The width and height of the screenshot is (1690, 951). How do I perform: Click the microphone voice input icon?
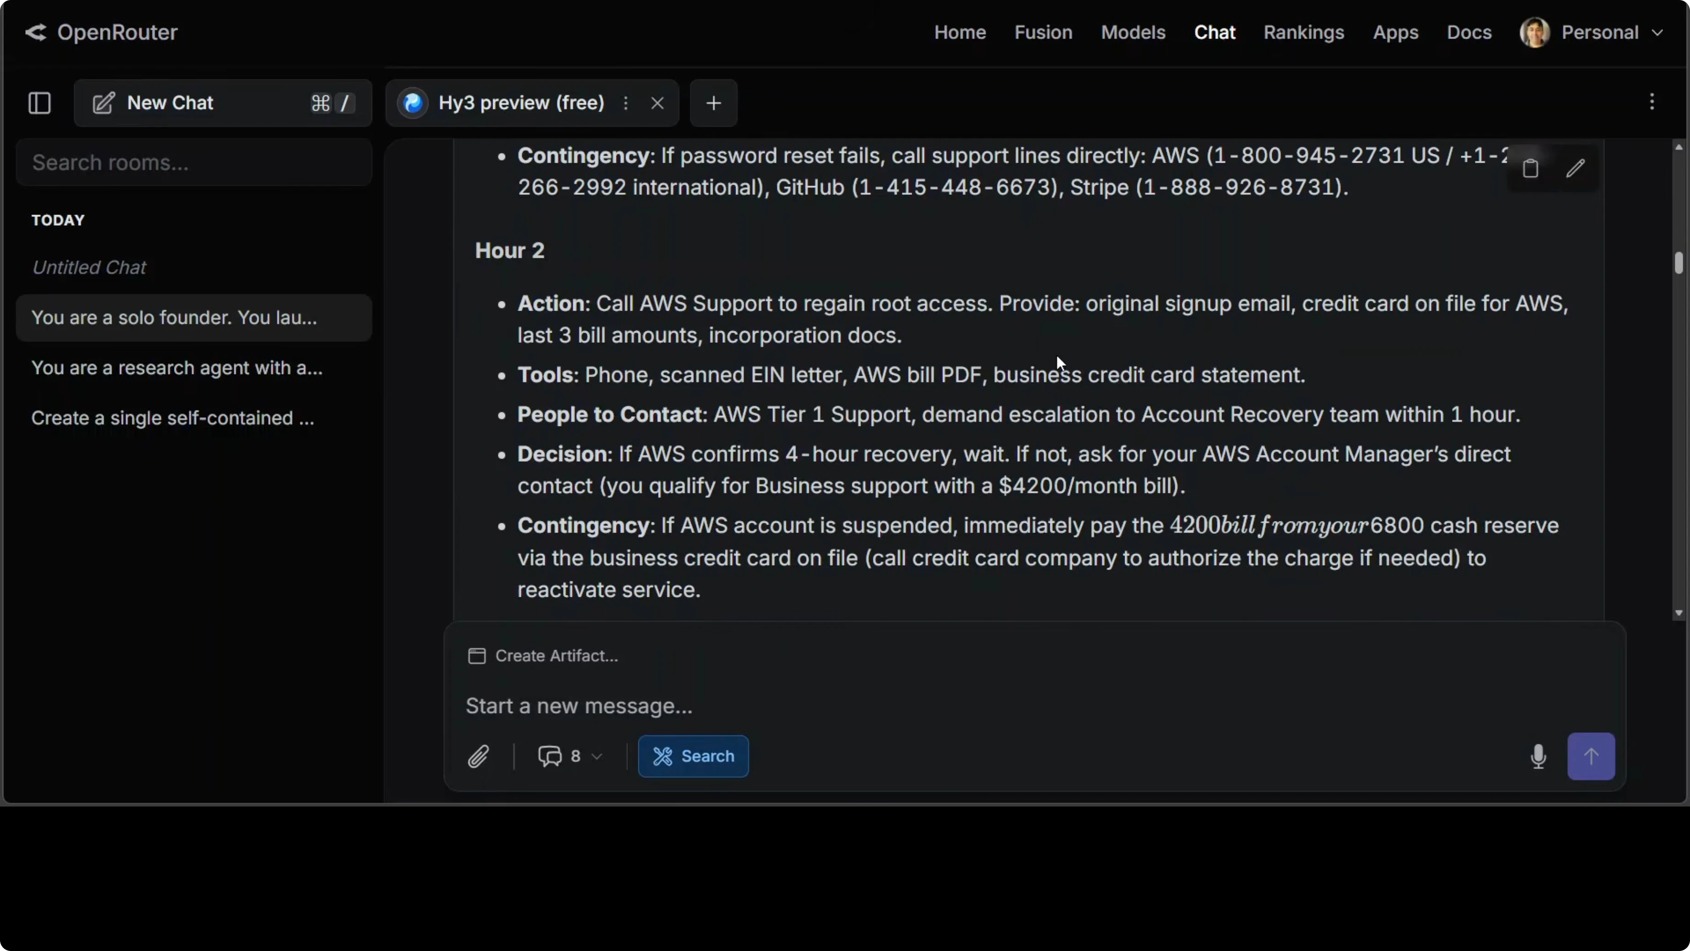tap(1538, 756)
